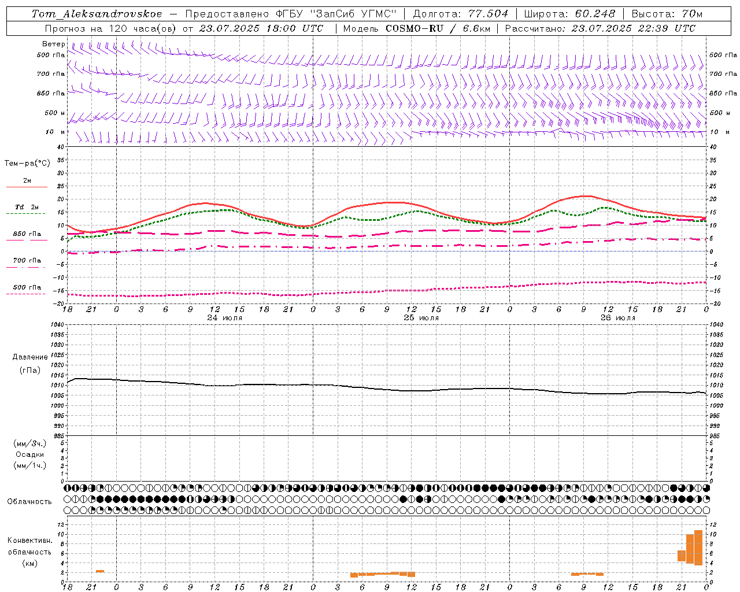Click the solid line swatch under the "2м" legend

(27, 187)
